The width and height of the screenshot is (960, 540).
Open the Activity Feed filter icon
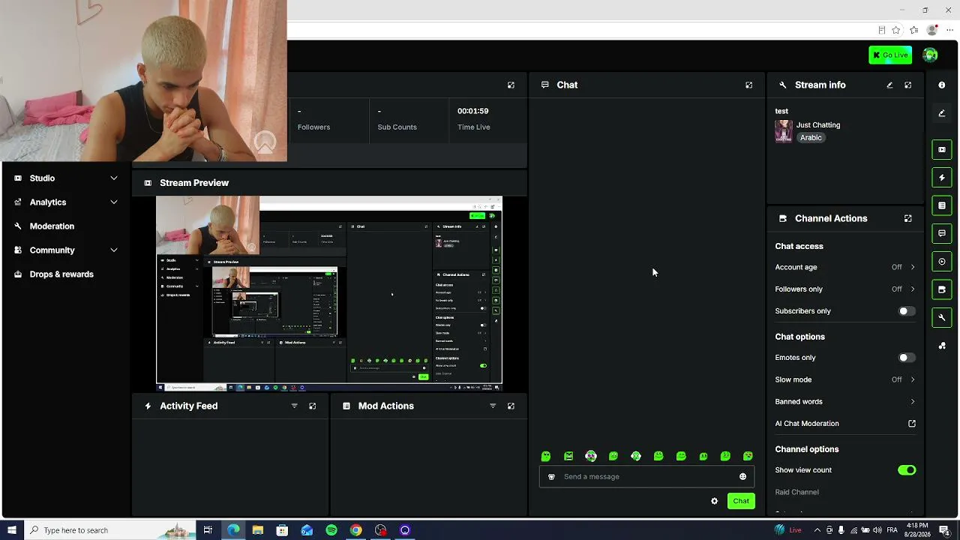click(x=294, y=406)
